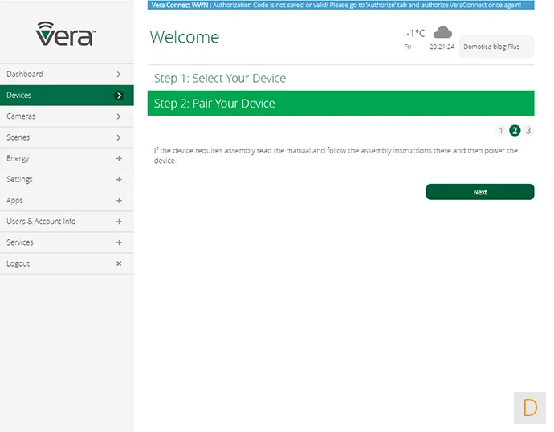Click the -1°C temperature reading
The height and width of the screenshot is (432, 554).
point(416,33)
